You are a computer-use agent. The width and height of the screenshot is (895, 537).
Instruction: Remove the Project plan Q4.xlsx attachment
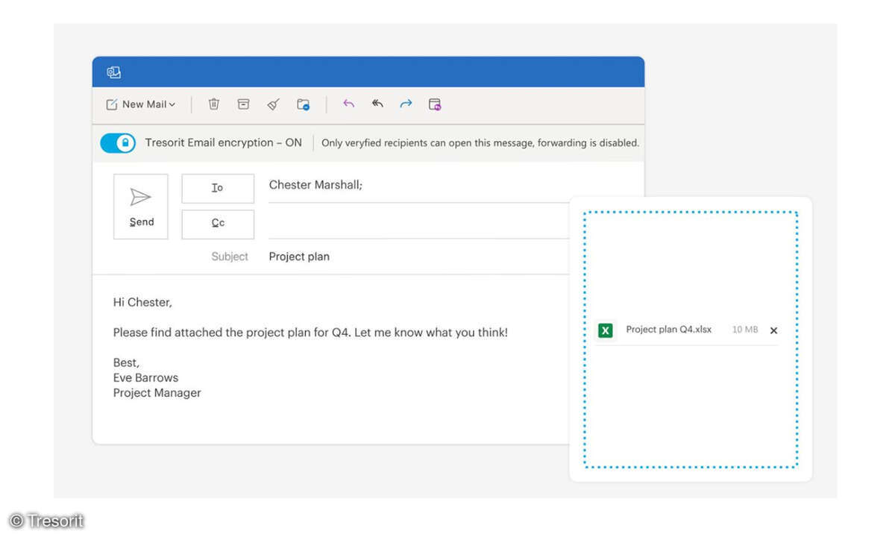(x=773, y=330)
